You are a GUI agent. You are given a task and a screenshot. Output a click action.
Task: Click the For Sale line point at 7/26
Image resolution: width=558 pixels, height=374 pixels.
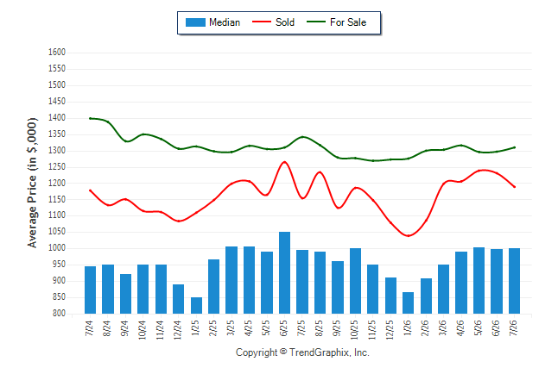[x=514, y=147]
